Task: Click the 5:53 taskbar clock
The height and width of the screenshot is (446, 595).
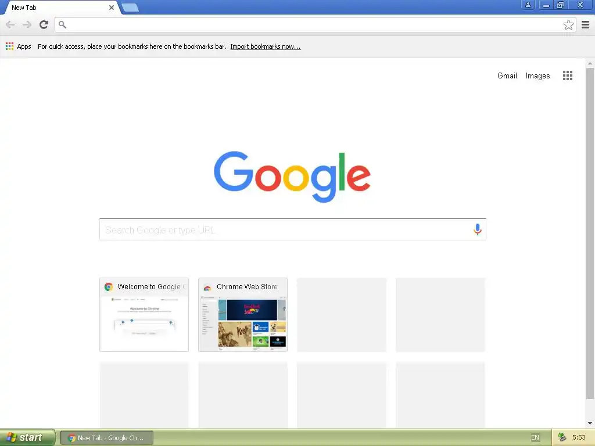Action: point(579,437)
